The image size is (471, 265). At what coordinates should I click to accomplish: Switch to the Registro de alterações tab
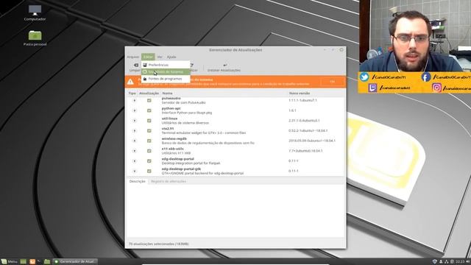(169, 181)
